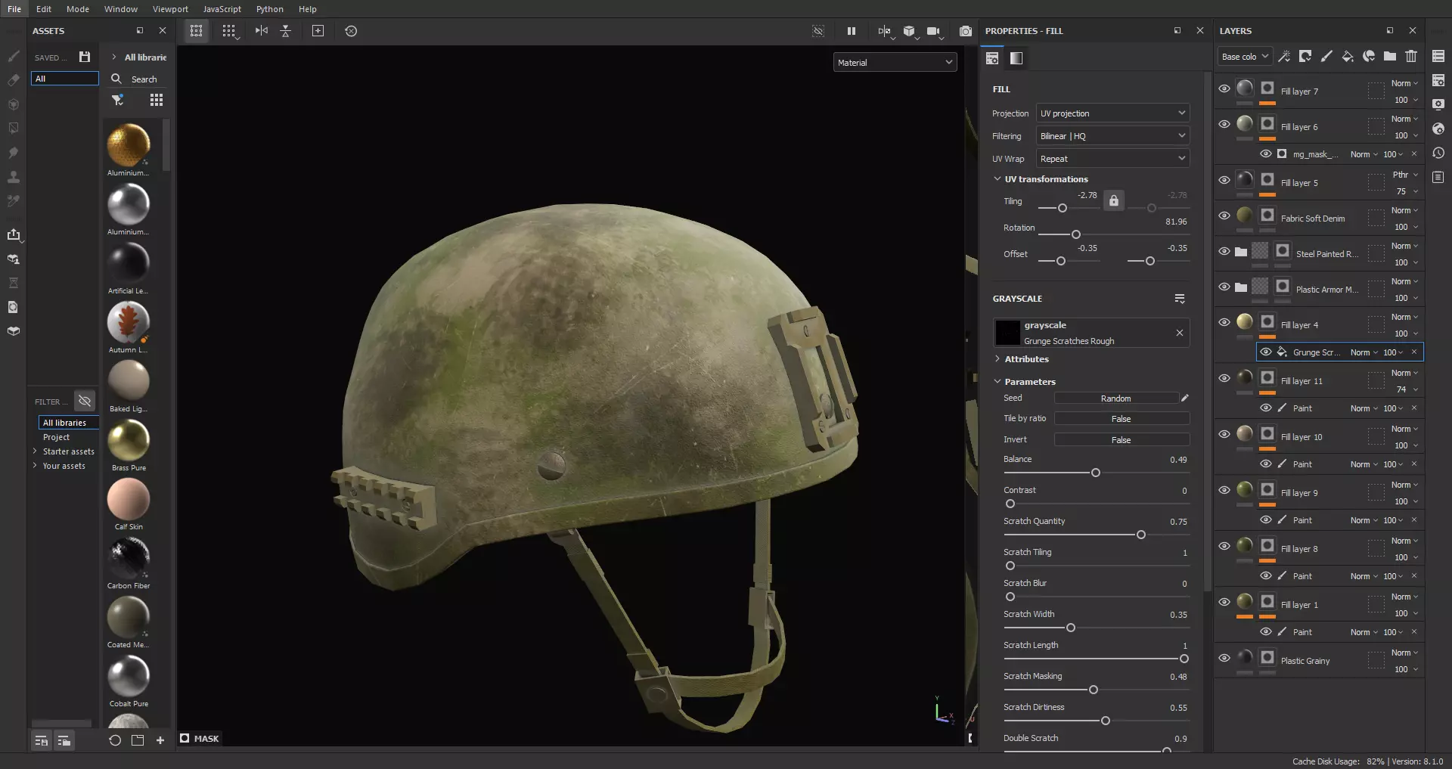Toggle the Invert False button
This screenshot has height=769, width=1452.
tap(1121, 440)
